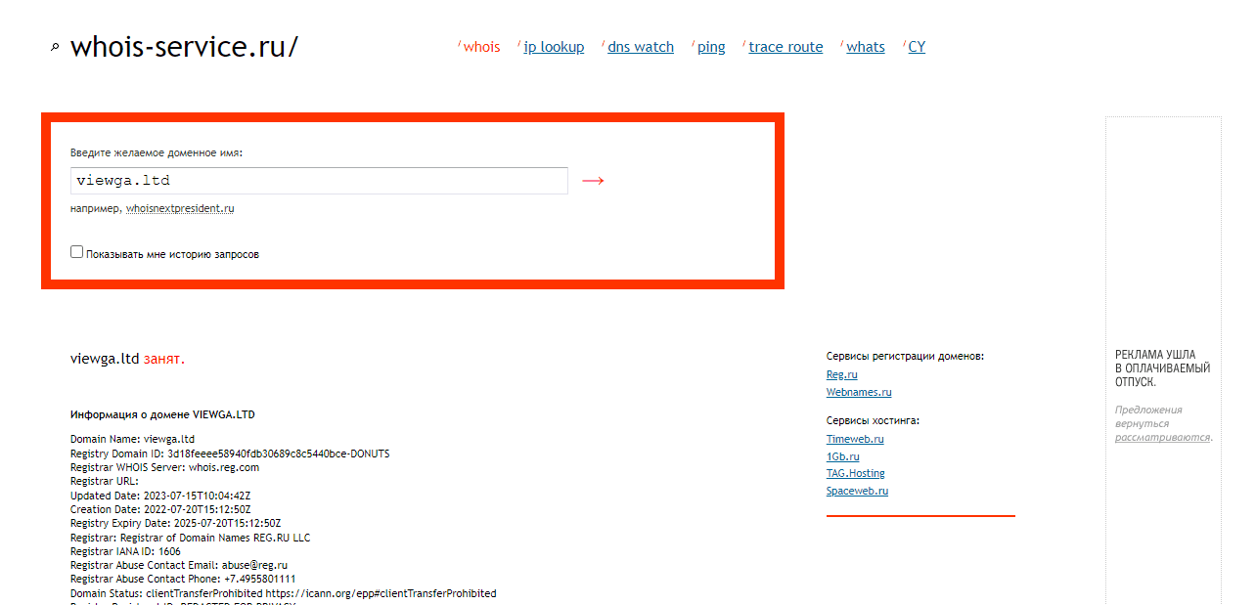Click the whoisnextpresident.ru example link
The width and height of the screenshot is (1256, 605).
180,209
